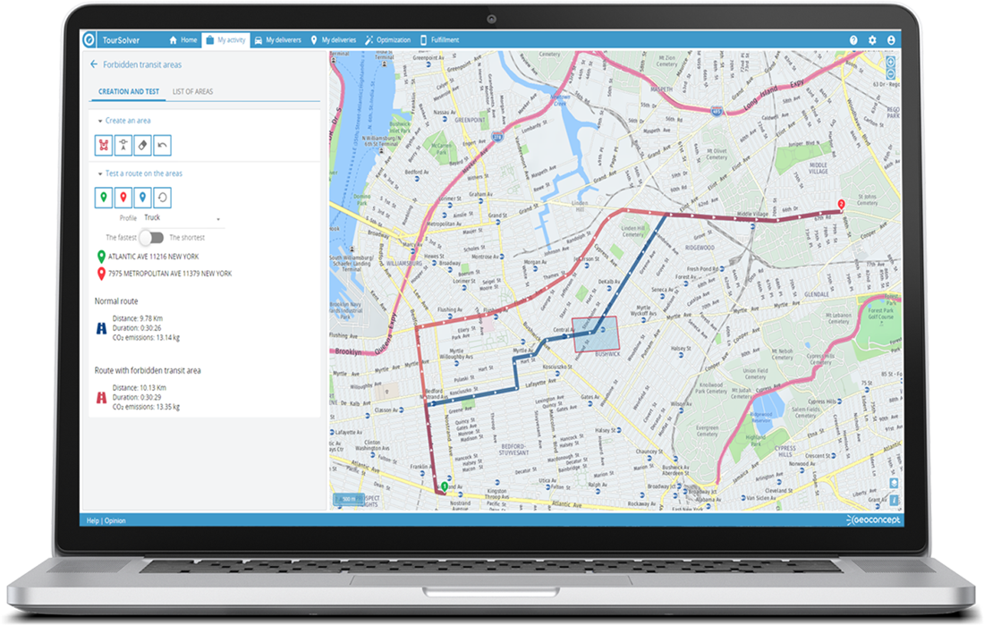Click the forbidden transit area rectangle on the map
984x625 pixels.
(595, 334)
